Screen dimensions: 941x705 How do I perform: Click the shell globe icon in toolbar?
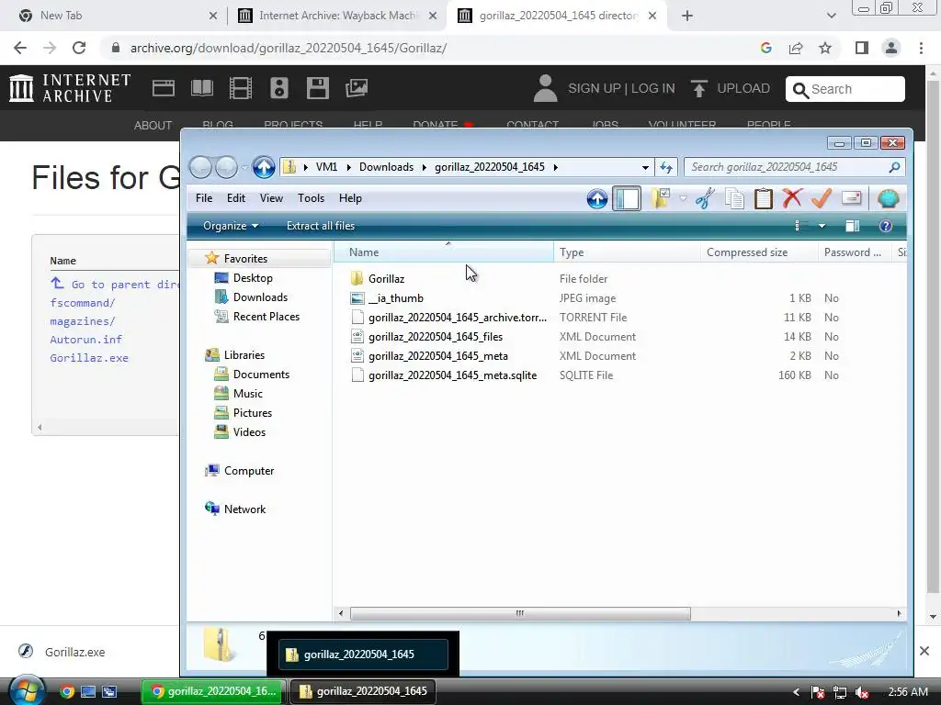(888, 198)
